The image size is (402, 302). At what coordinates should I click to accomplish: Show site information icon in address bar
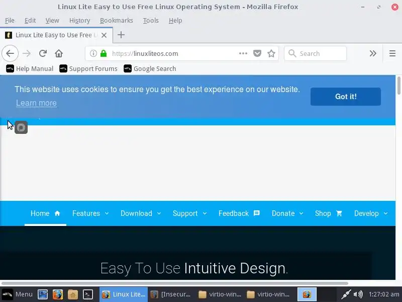[x=93, y=53]
